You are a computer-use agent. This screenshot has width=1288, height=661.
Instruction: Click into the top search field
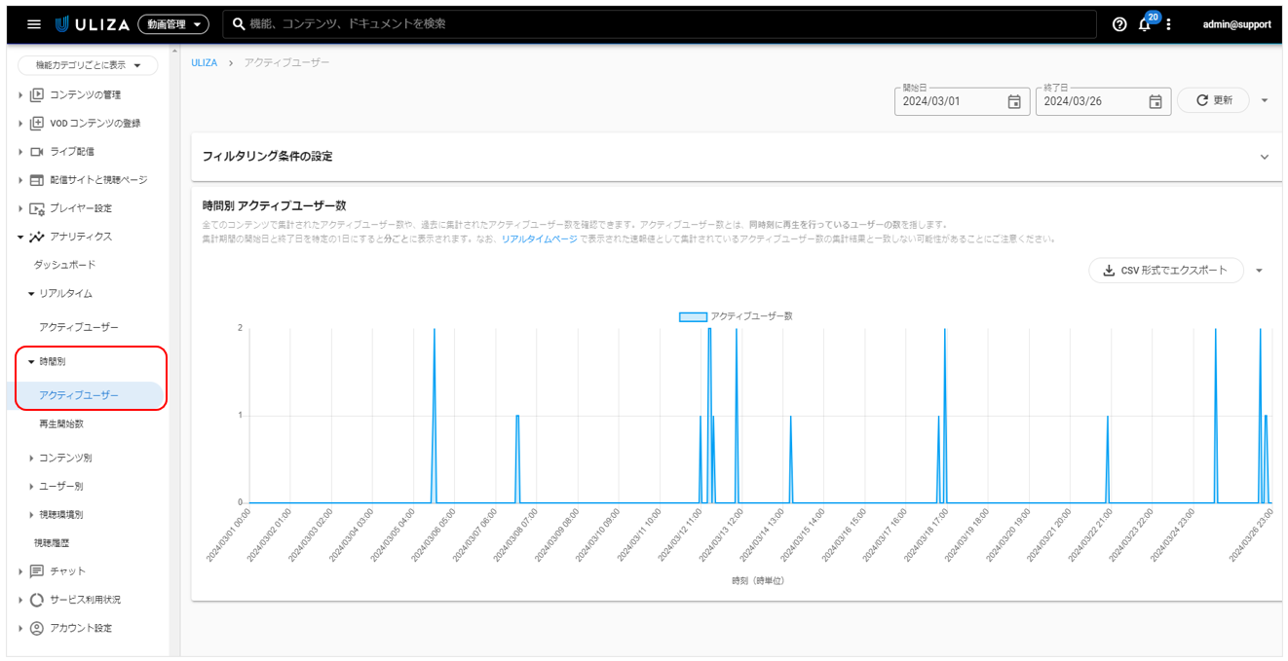point(663,24)
